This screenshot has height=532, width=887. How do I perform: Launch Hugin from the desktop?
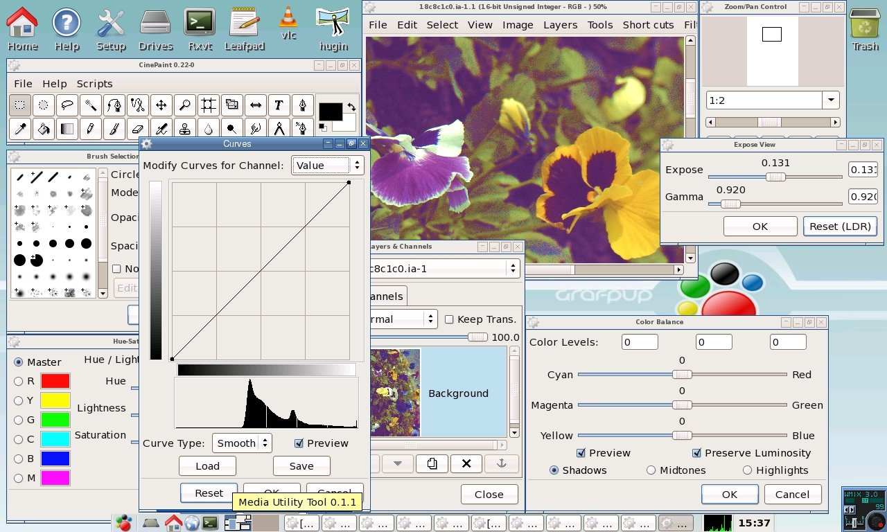pyautogui.click(x=333, y=29)
